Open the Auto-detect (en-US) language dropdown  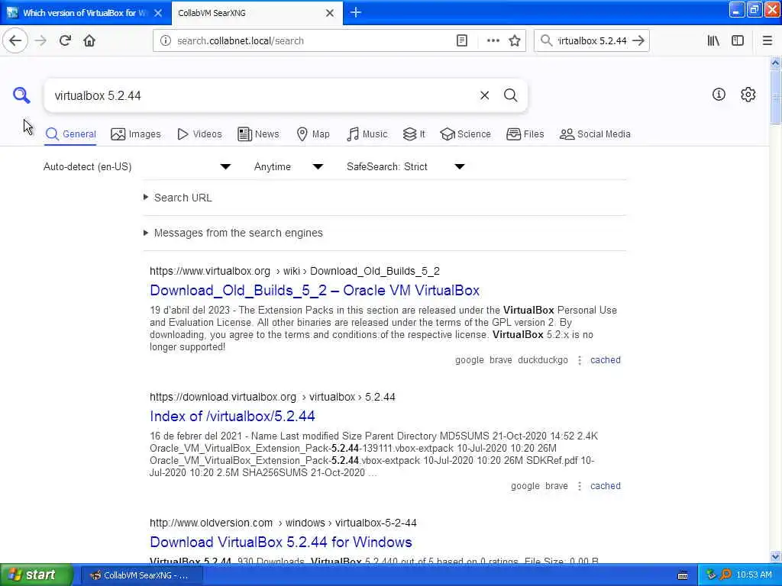(x=137, y=166)
